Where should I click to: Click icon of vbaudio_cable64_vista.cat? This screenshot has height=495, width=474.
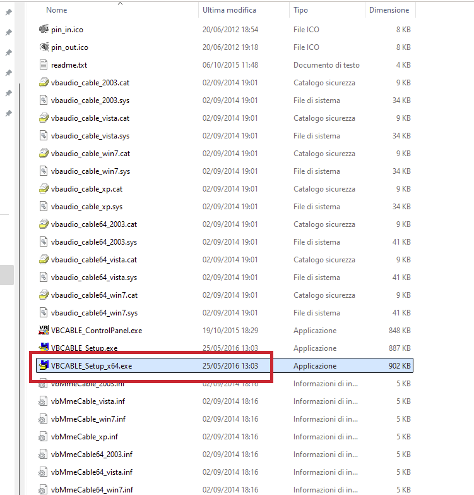point(44,259)
